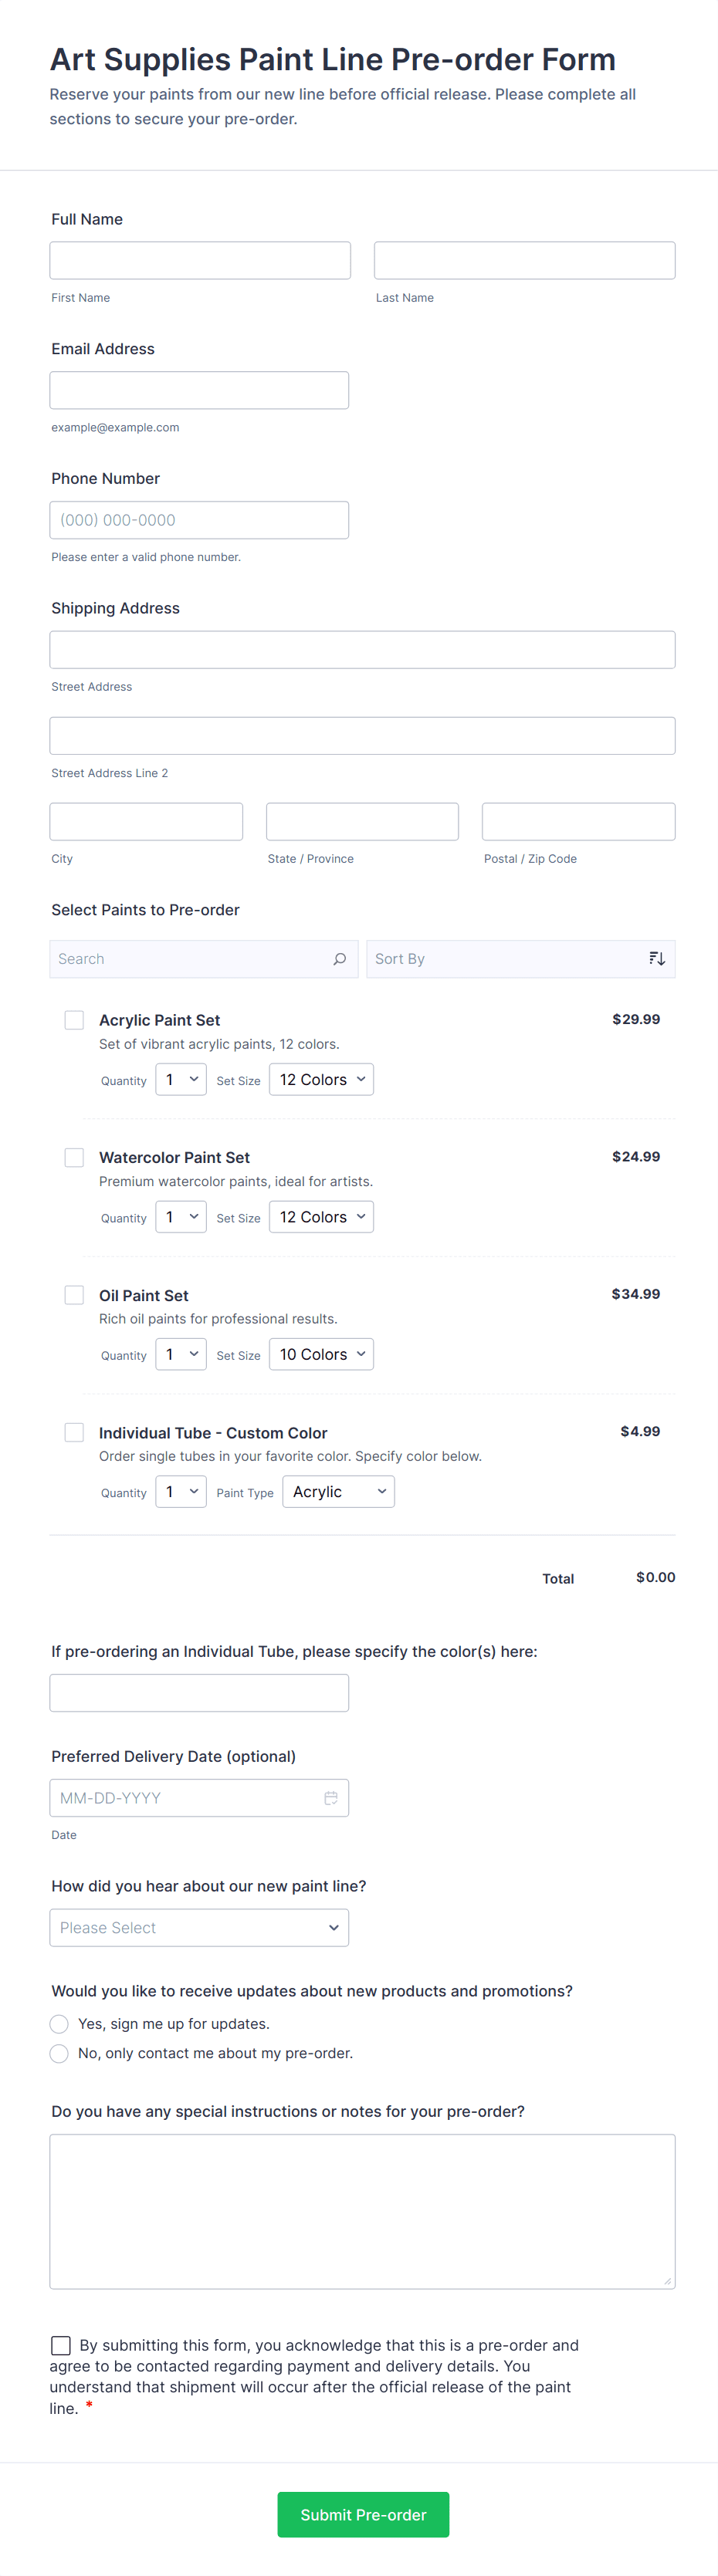
Task: Click the calendar icon for Preferred Delivery Date
Action: 331,1797
